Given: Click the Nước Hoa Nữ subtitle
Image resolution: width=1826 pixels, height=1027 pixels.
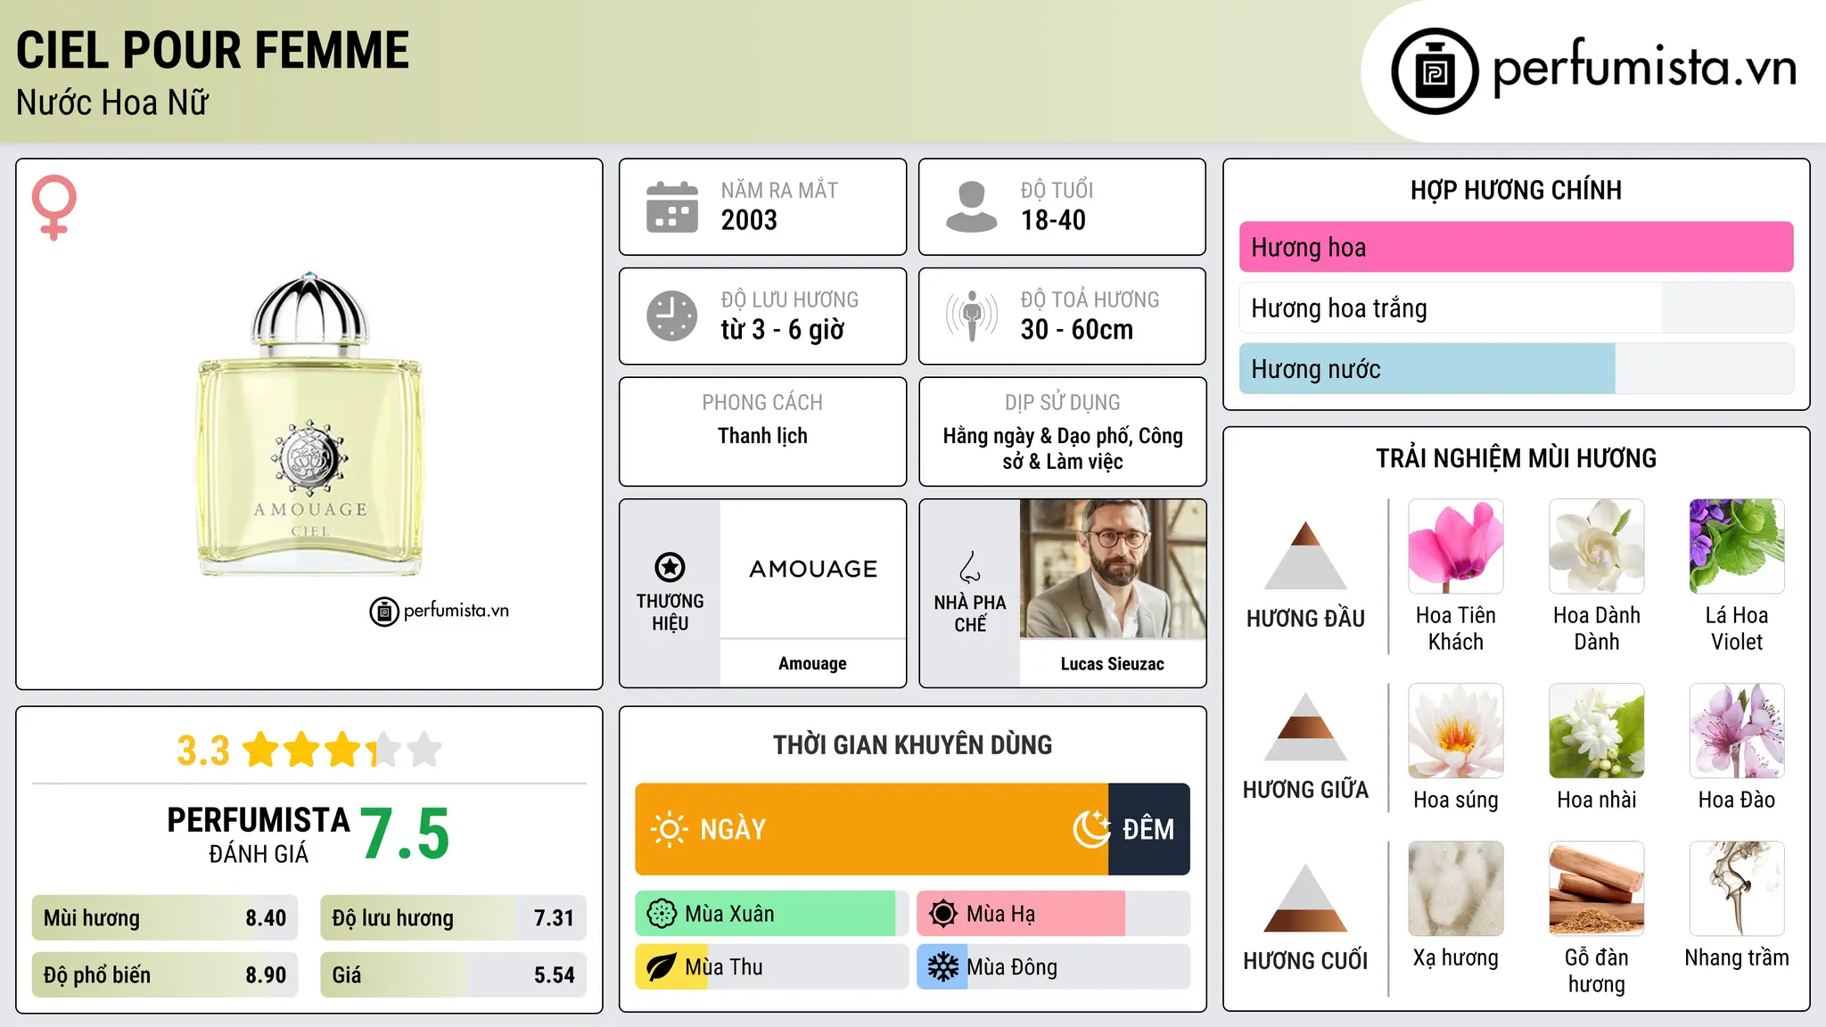Looking at the screenshot, I should 112,103.
